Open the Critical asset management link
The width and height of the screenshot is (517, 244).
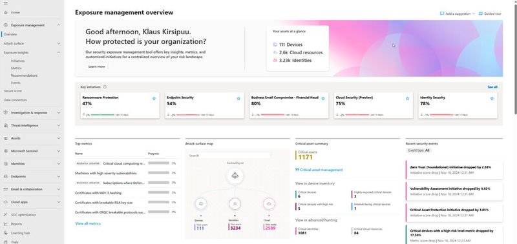tap(321, 170)
